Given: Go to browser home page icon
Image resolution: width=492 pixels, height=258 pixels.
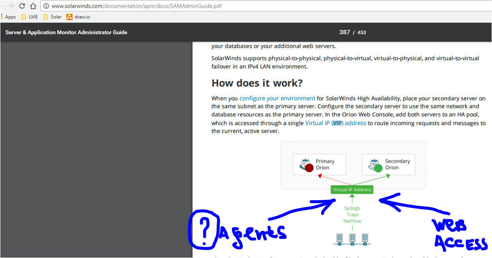Looking at the screenshot, I should tap(33, 6).
